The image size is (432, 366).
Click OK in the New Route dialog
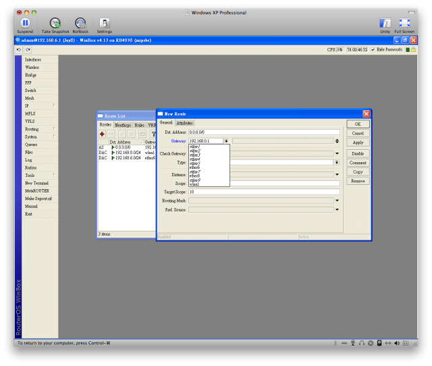[358, 124]
